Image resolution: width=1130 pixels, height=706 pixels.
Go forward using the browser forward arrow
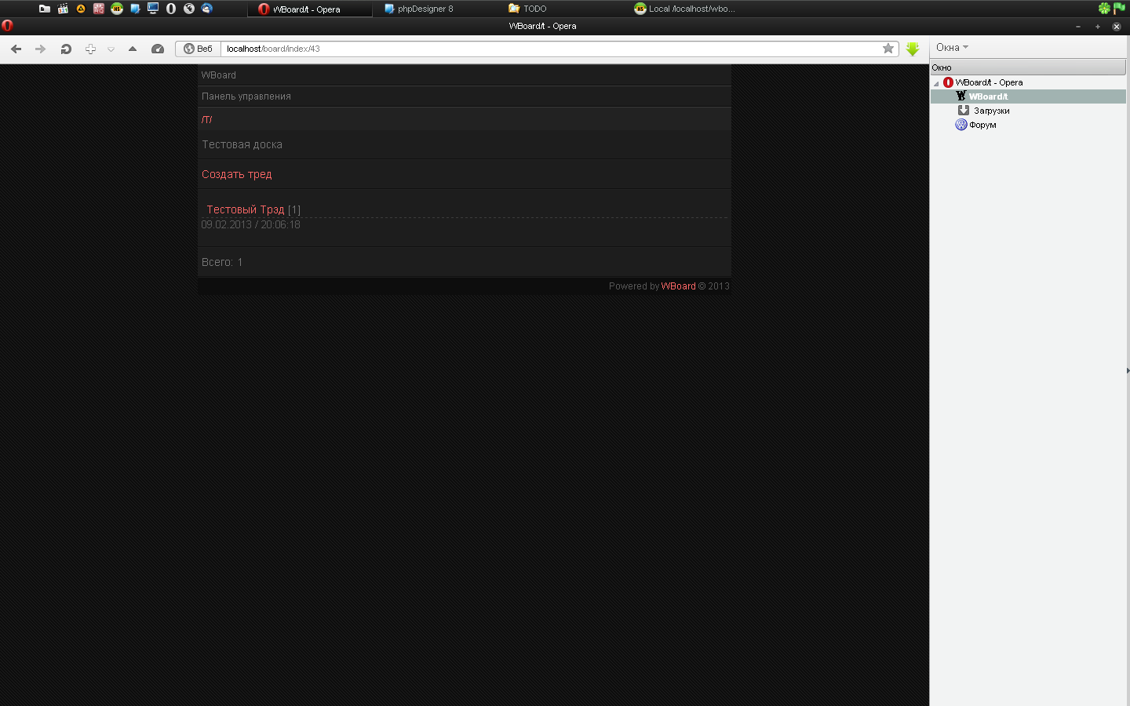point(40,49)
